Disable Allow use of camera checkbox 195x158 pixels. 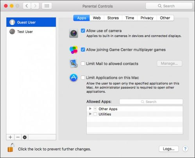pos(83,31)
